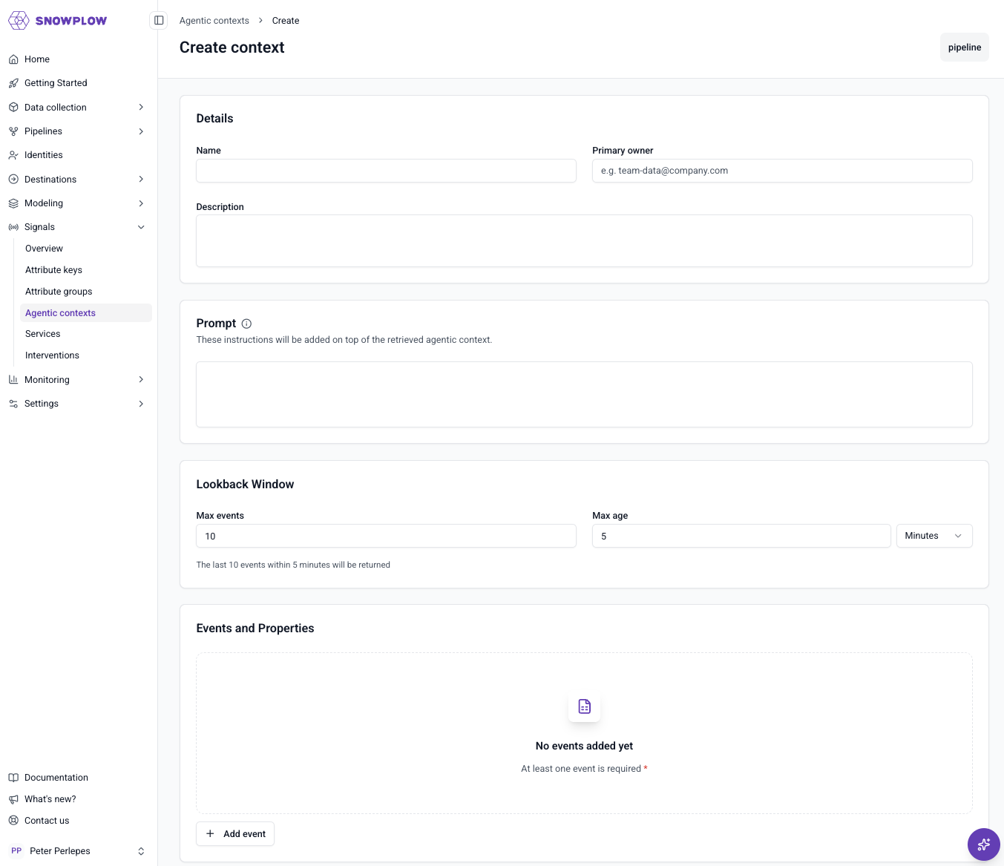
Task: Click the Pipelines branch icon
Action: [13, 131]
